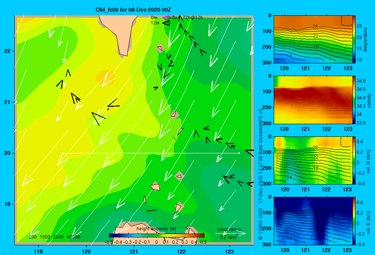Click the black 12m drifter arrow legend symbol
This screenshot has width=375, height=255.
(x=165, y=23)
